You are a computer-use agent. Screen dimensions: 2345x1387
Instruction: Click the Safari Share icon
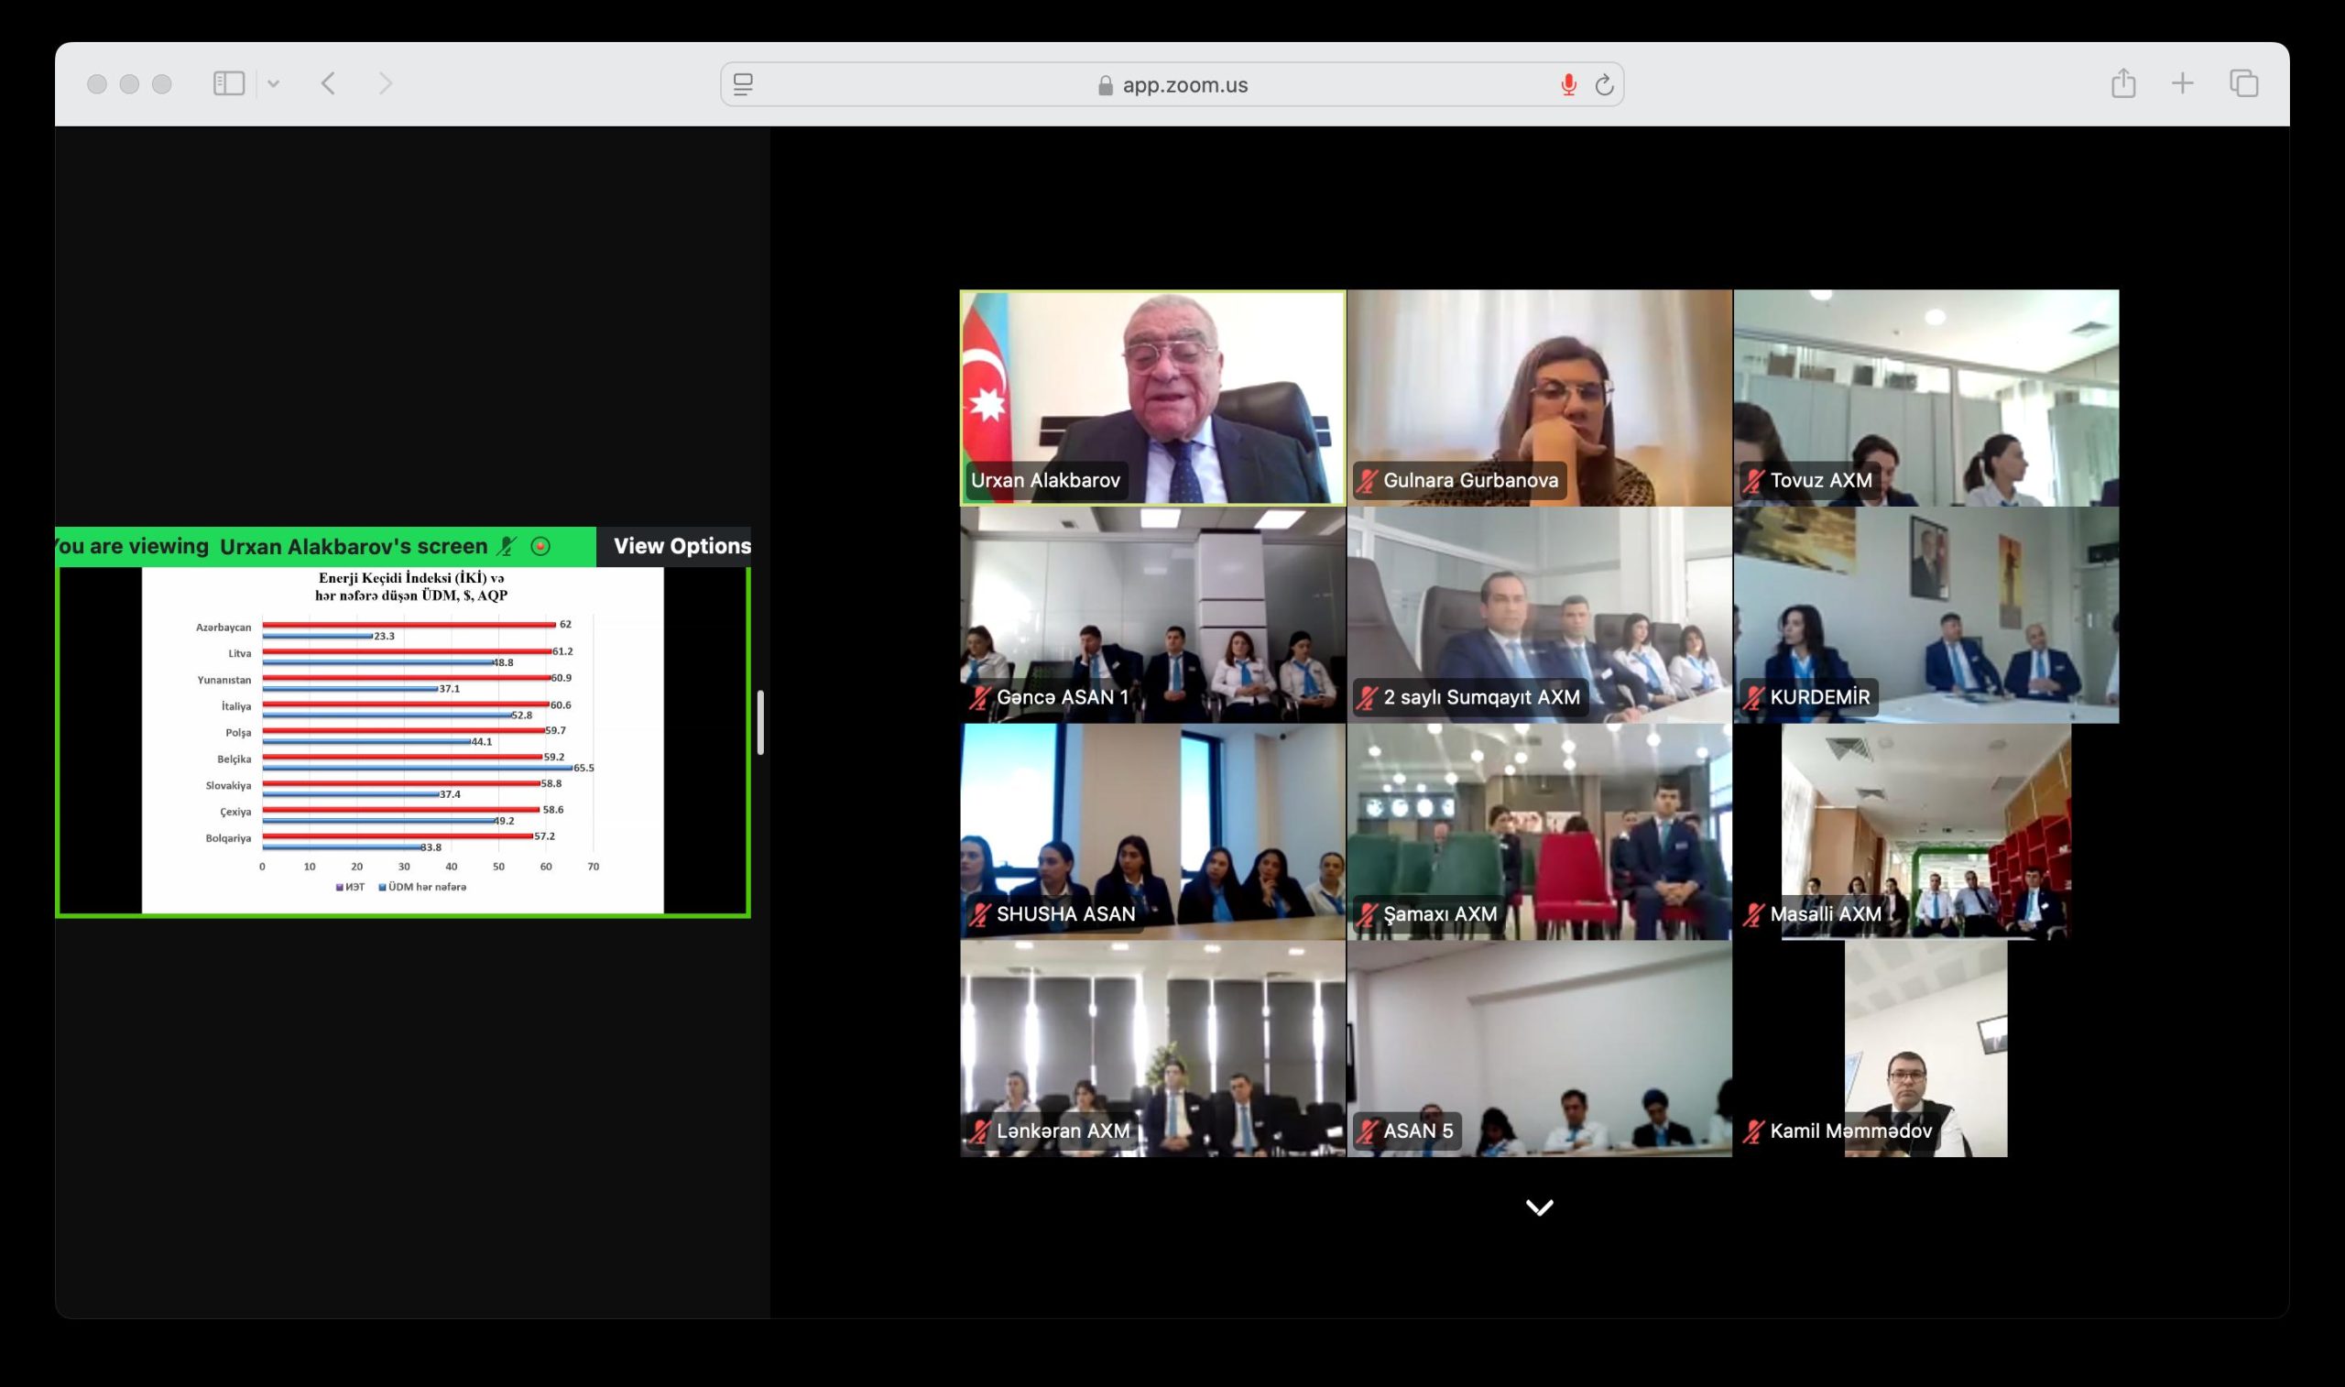2123,84
